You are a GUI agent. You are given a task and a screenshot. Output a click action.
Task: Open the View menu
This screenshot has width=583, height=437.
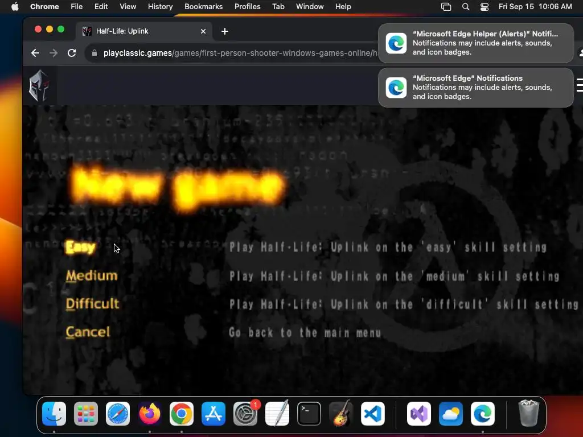pyautogui.click(x=128, y=7)
